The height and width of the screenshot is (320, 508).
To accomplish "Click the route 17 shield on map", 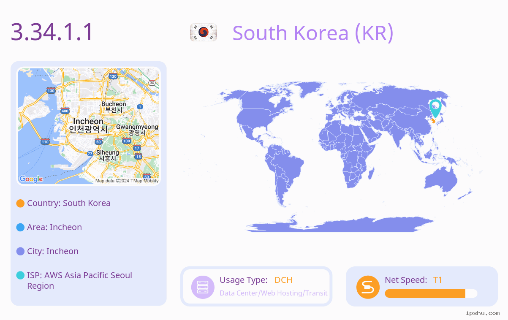I will 137,148.
